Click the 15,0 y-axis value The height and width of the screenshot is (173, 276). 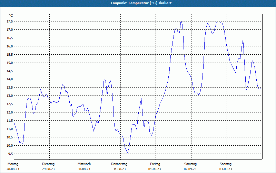pyautogui.click(x=10, y=63)
